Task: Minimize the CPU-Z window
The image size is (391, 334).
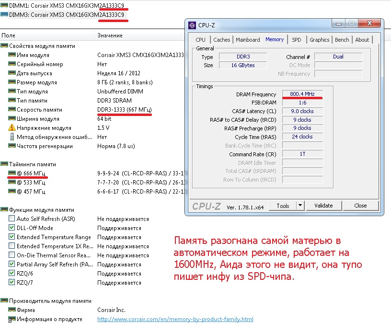Action: pos(339,23)
